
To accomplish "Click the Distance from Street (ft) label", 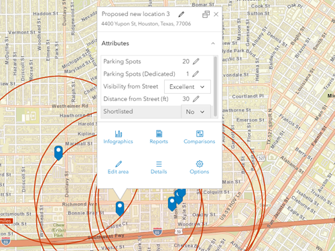I will tap(136, 99).
